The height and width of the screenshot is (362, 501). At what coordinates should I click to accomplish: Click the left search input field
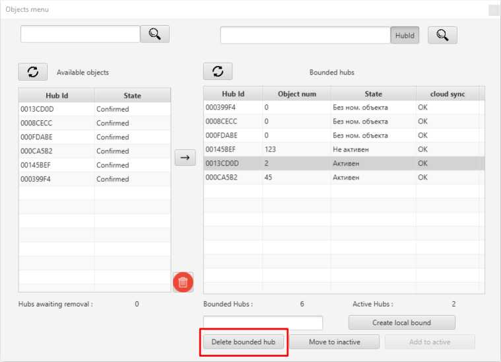pyautogui.click(x=80, y=34)
